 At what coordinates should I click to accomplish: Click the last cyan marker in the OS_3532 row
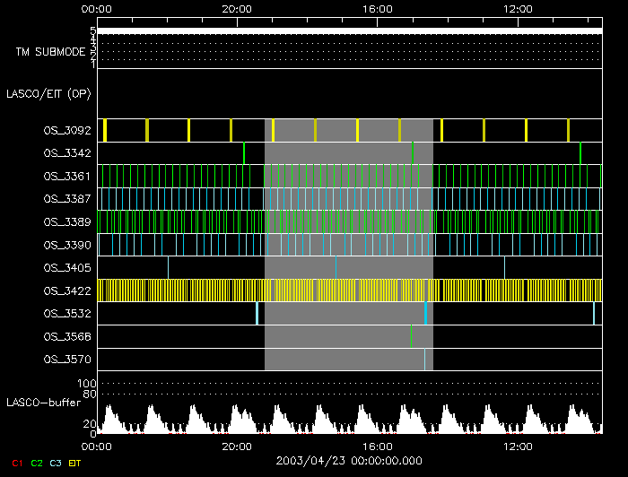(593, 313)
